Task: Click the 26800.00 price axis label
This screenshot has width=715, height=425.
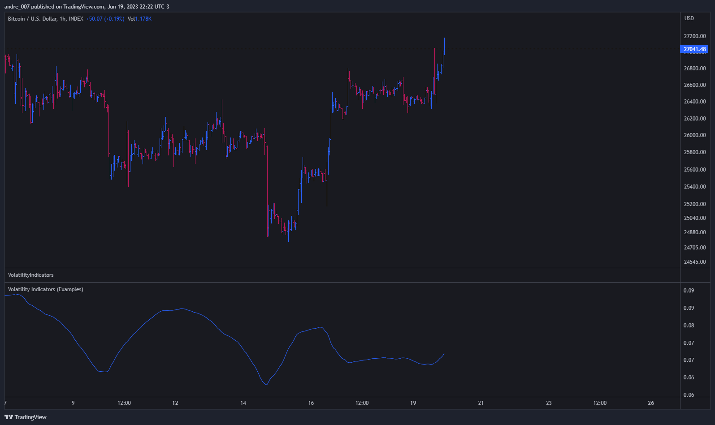Action: (695, 69)
